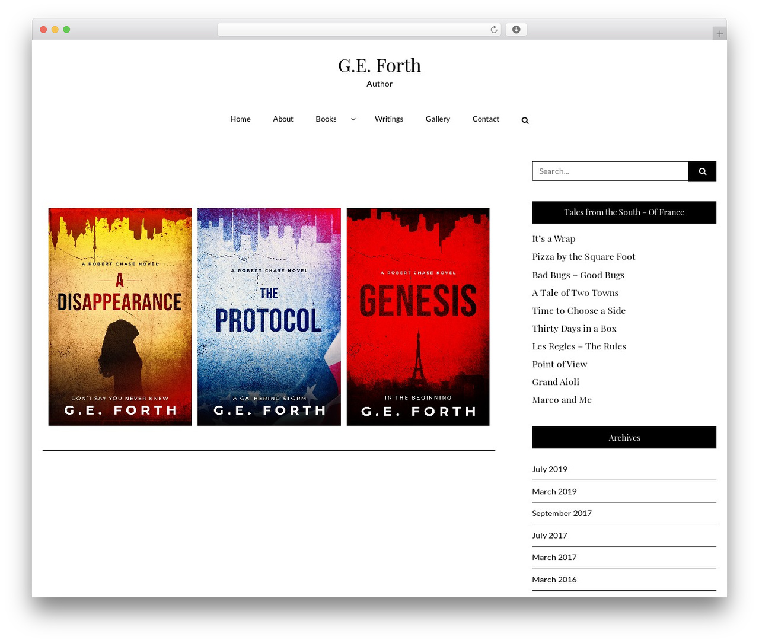This screenshot has height=643, width=759.
Task: Open Thirty Days in a Box
Action: pos(574,329)
